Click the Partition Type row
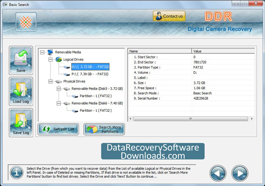 (x=191, y=67)
